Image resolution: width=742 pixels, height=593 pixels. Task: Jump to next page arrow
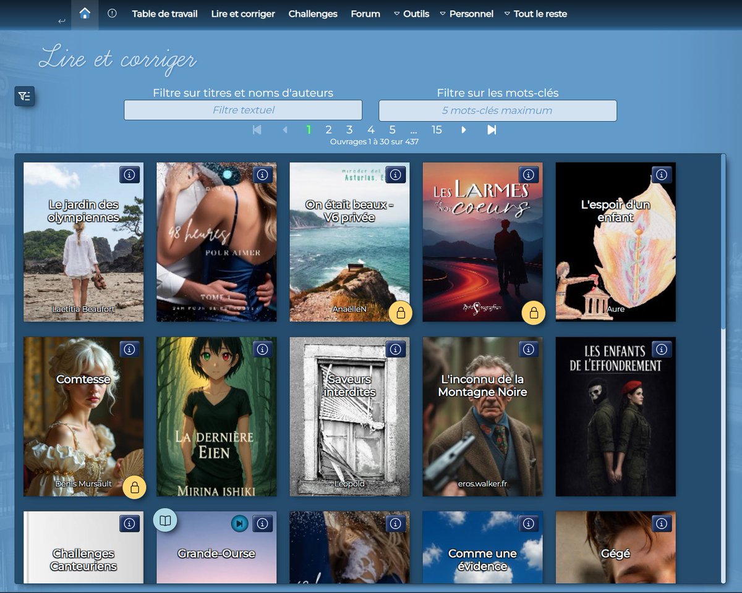pyautogui.click(x=464, y=130)
